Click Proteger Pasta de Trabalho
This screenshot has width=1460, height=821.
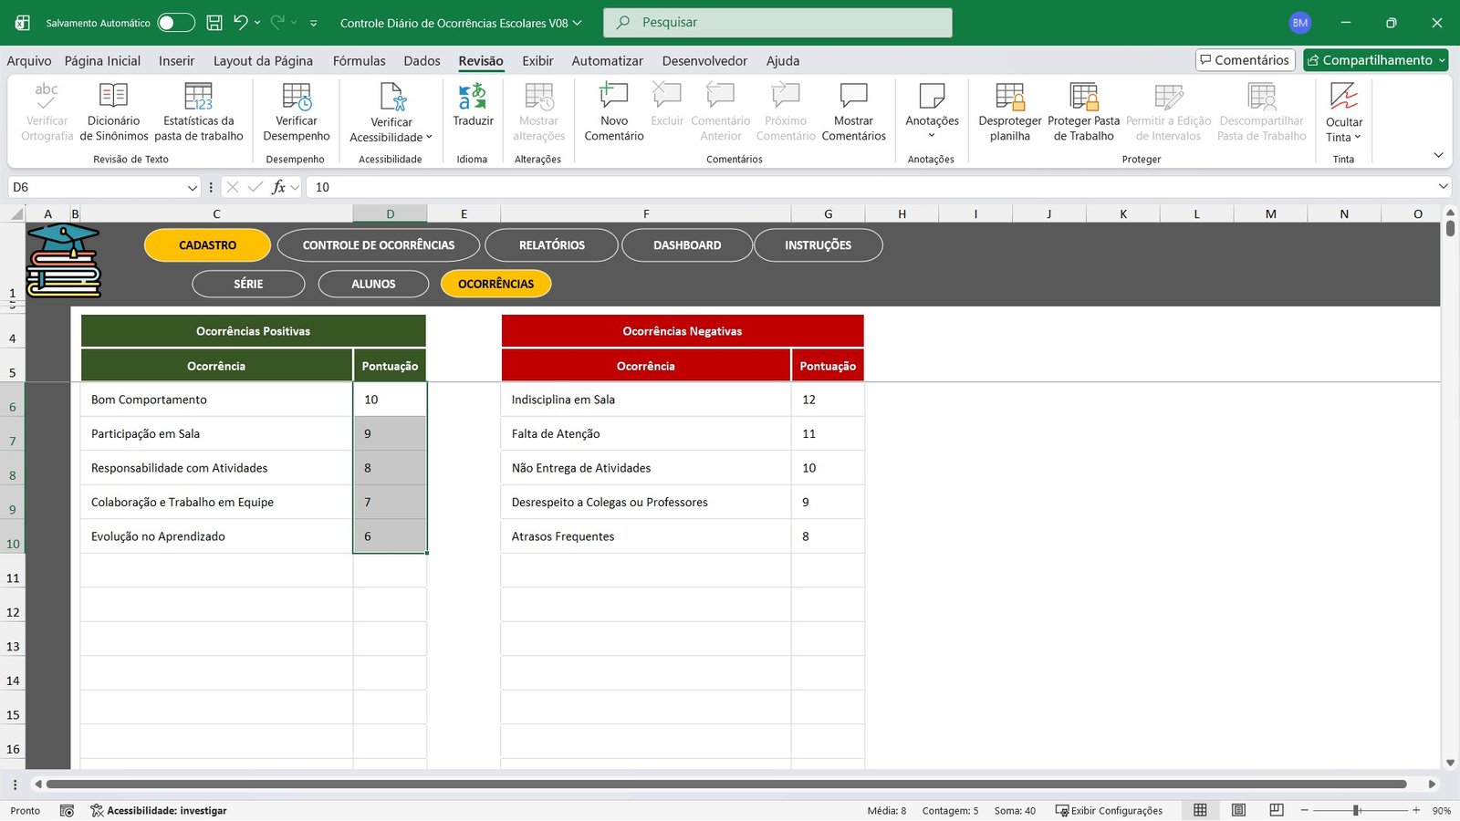point(1083,97)
